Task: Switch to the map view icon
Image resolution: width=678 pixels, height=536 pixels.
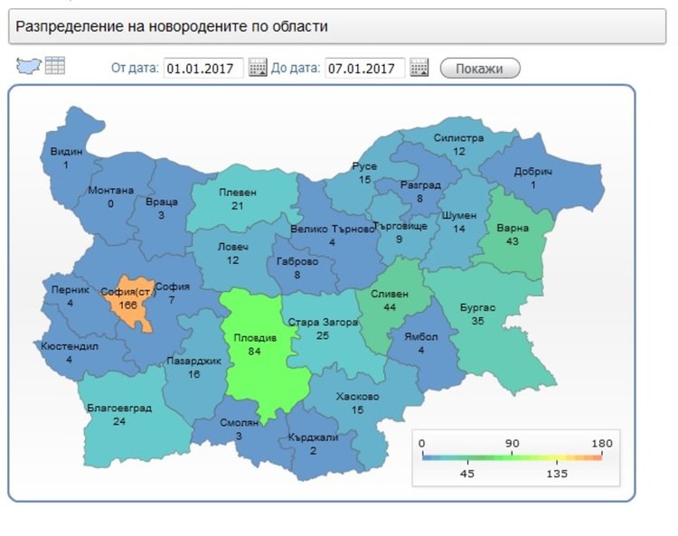Action: click(30, 66)
